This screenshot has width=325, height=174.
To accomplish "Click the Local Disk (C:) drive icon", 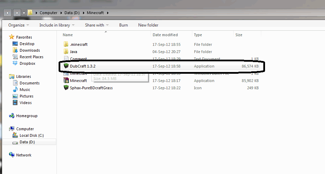I will click(15, 135).
